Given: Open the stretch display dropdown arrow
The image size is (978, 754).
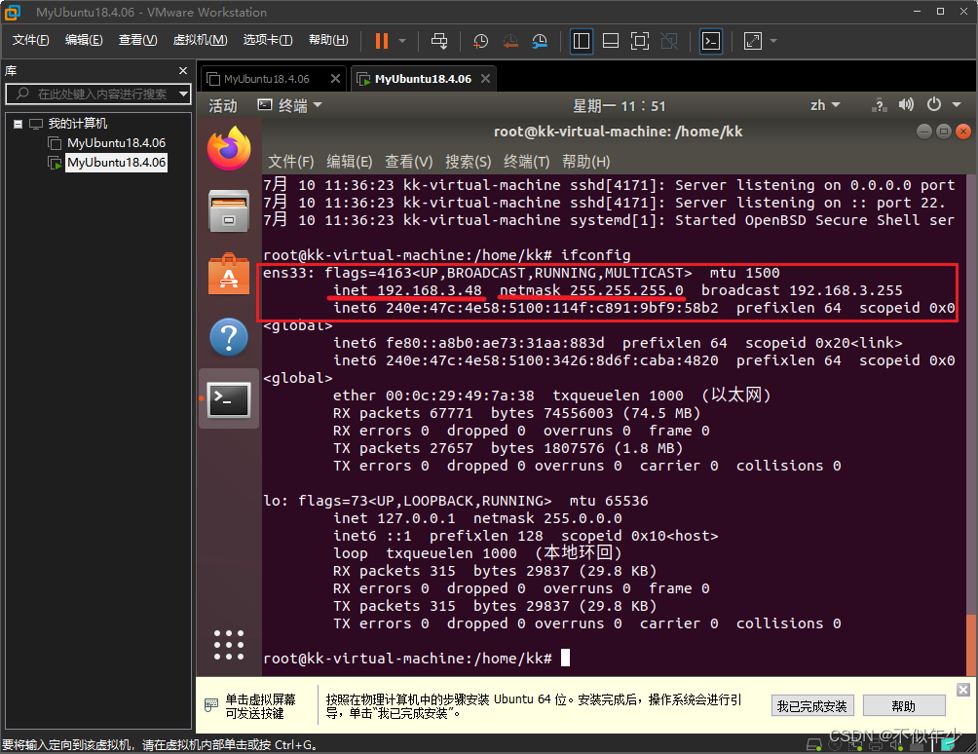Looking at the screenshot, I should [x=773, y=41].
